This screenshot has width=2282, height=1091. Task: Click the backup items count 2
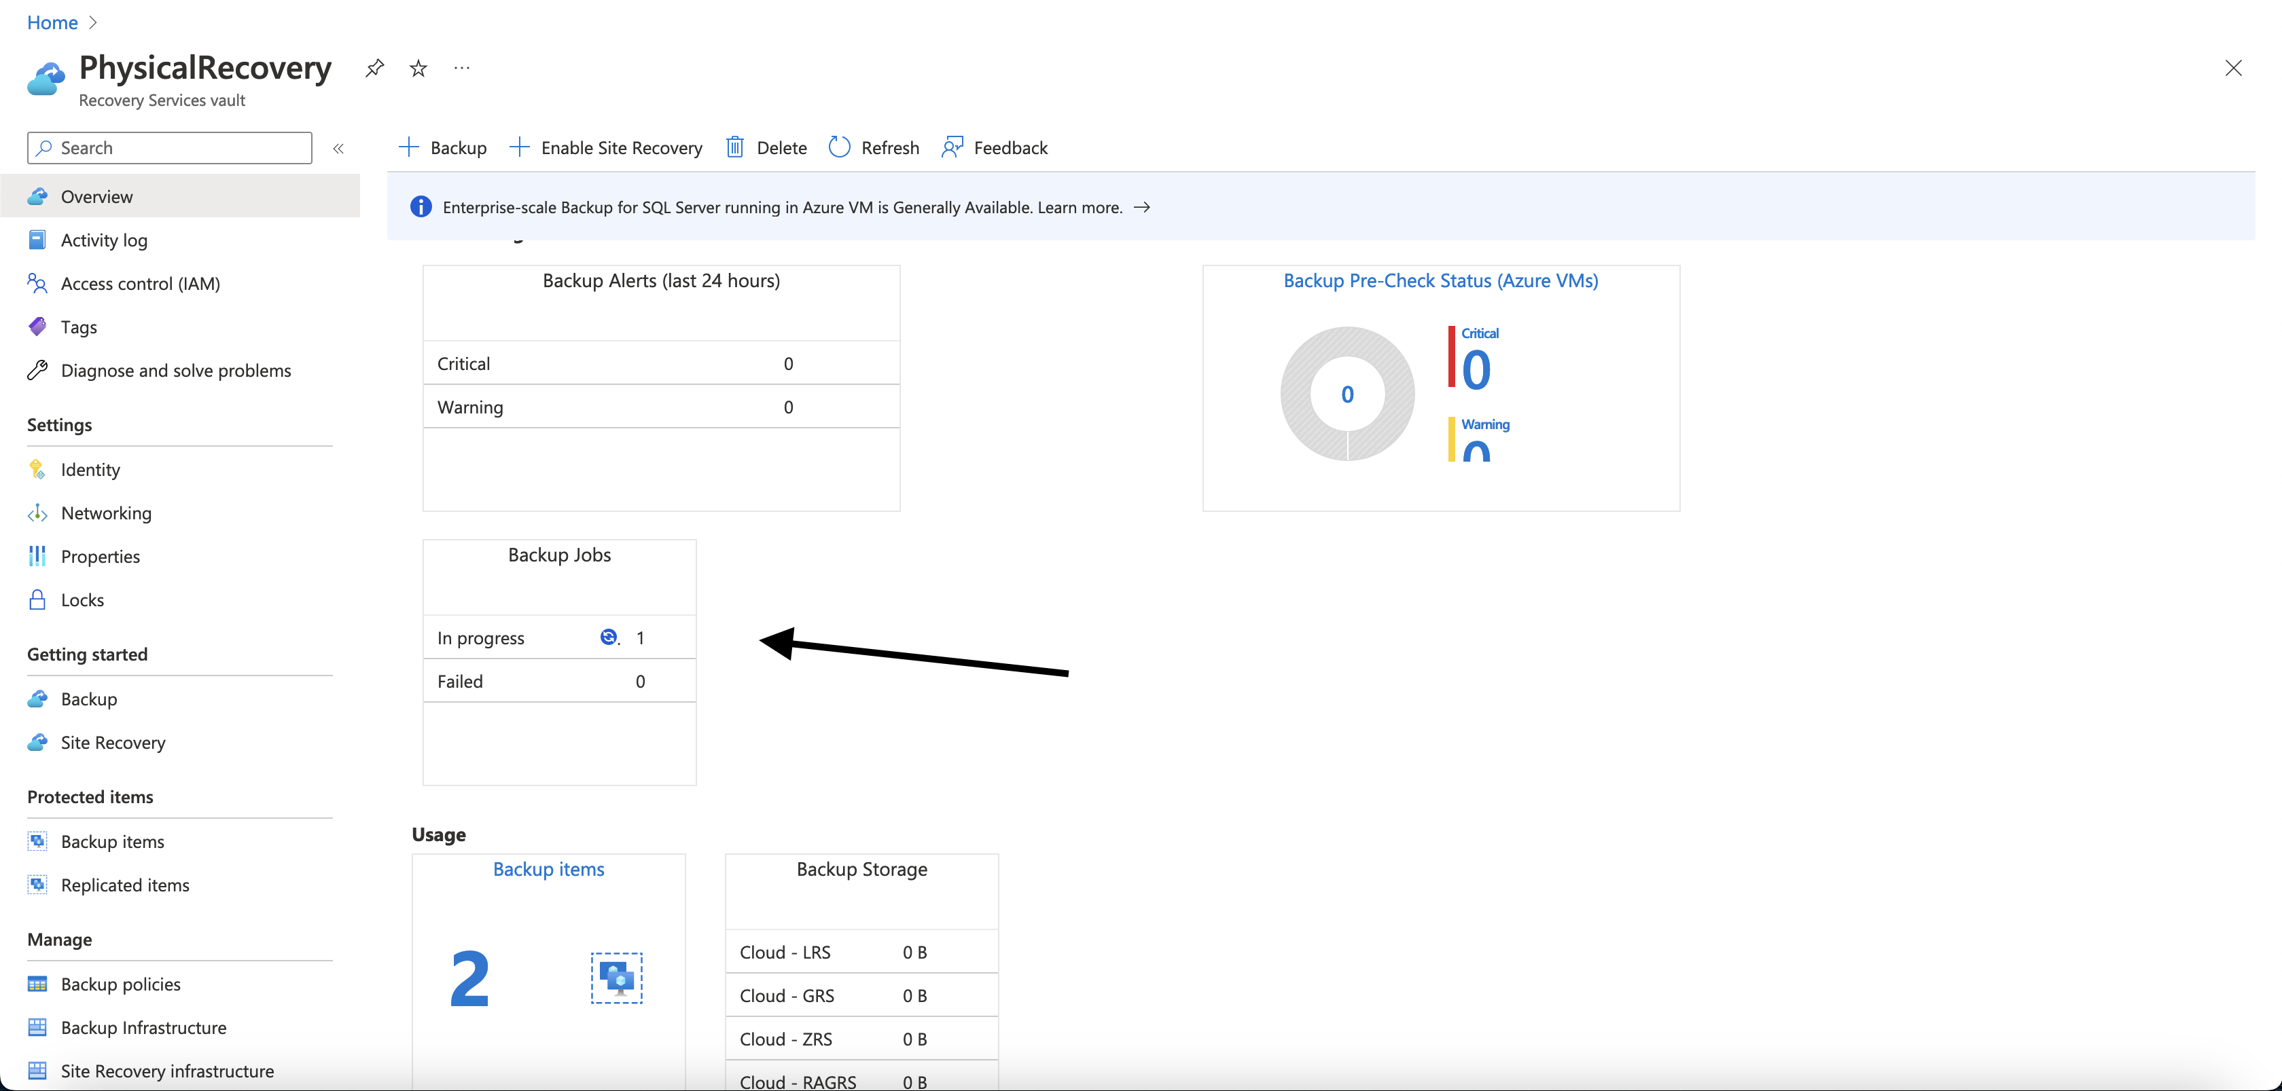469,978
